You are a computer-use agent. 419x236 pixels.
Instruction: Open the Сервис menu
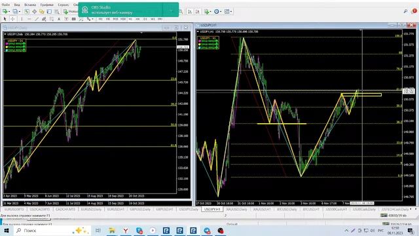click(64, 5)
